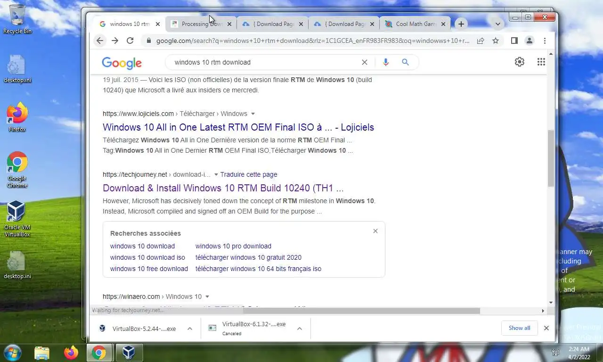Switch to the second Download Page tab
603x362 pixels.
[345, 24]
